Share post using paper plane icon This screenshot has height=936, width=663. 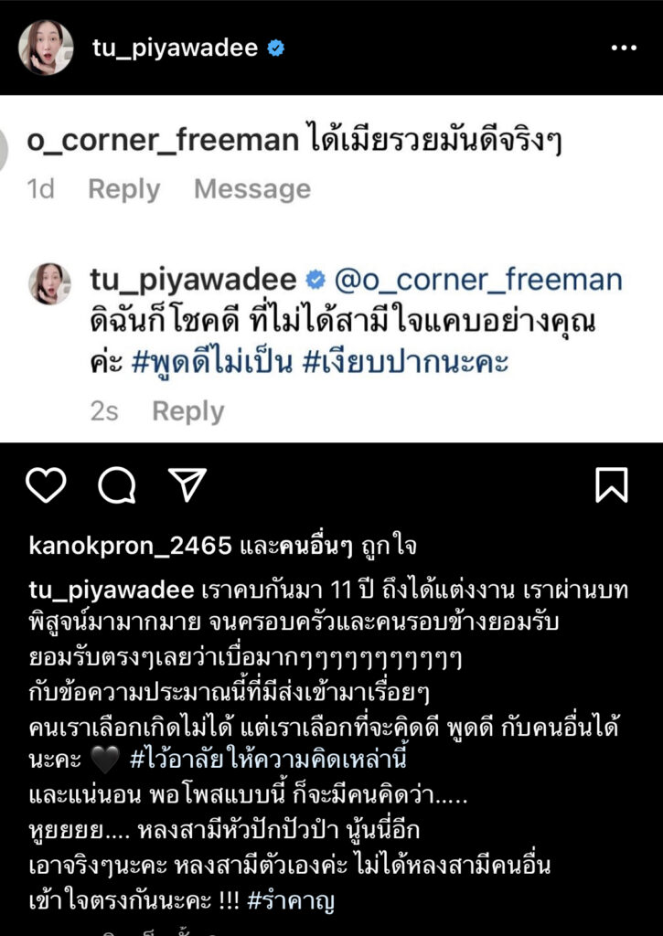(x=187, y=484)
